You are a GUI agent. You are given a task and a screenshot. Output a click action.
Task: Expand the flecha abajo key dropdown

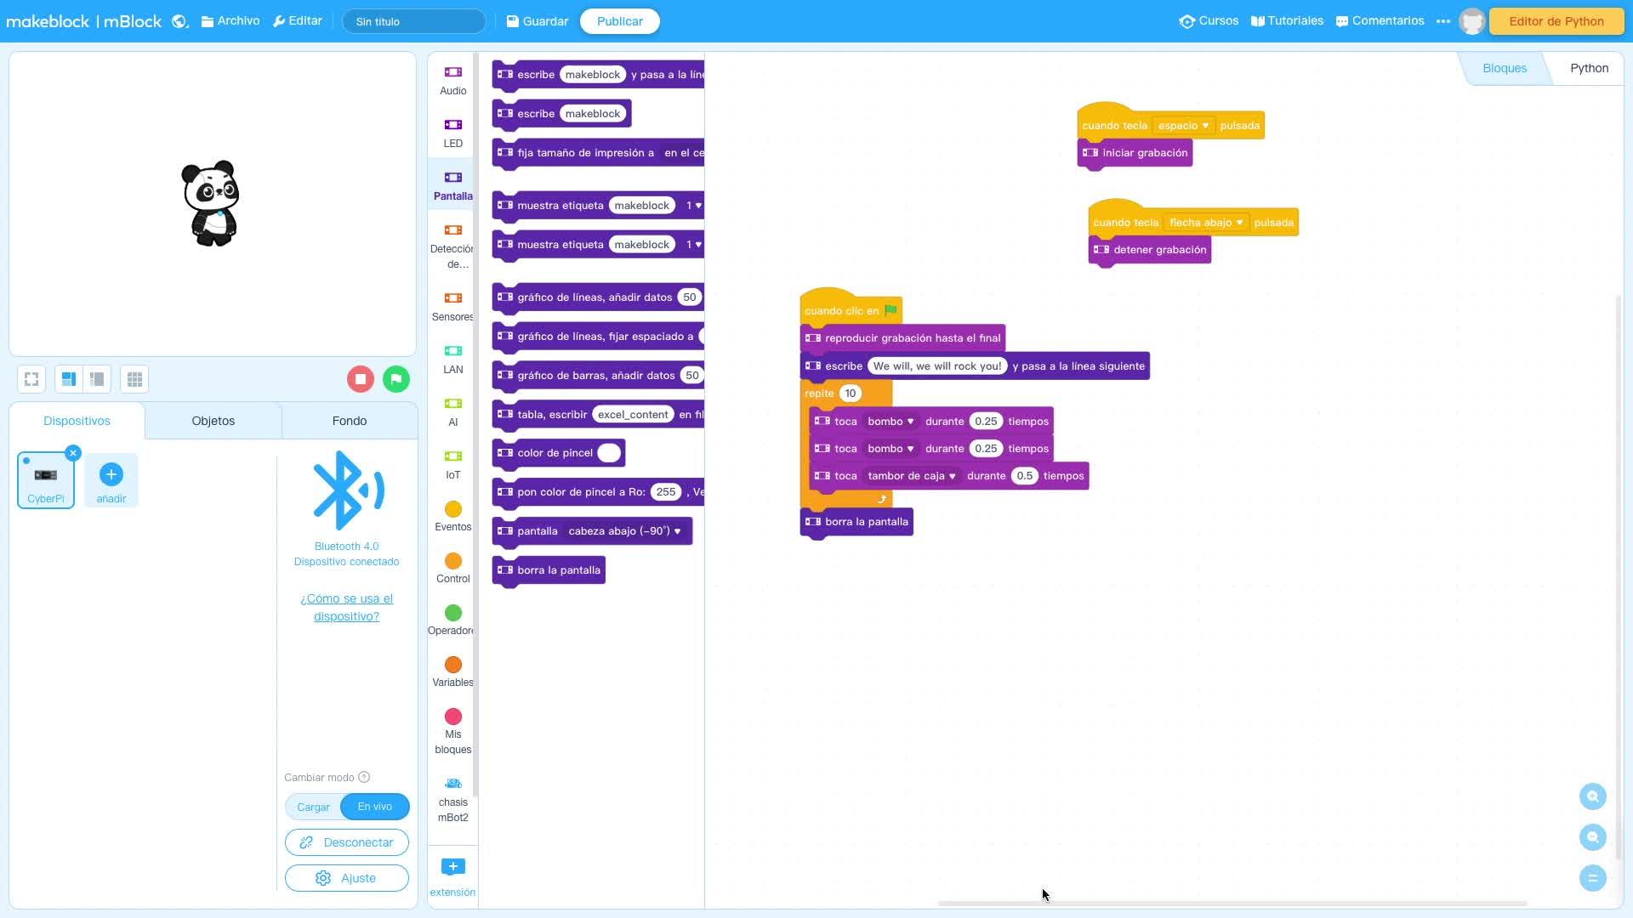1205,223
